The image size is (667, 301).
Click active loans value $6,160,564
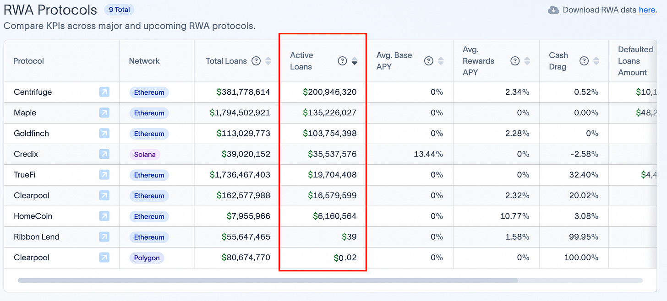click(335, 216)
